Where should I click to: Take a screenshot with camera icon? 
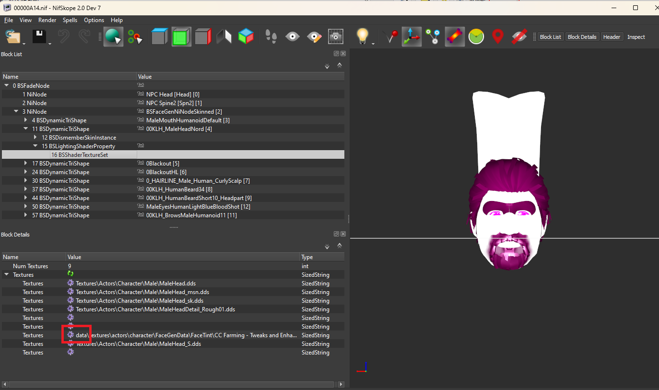click(336, 37)
